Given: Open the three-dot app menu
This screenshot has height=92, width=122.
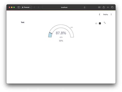Looking at the screenshot, I should (111, 14).
